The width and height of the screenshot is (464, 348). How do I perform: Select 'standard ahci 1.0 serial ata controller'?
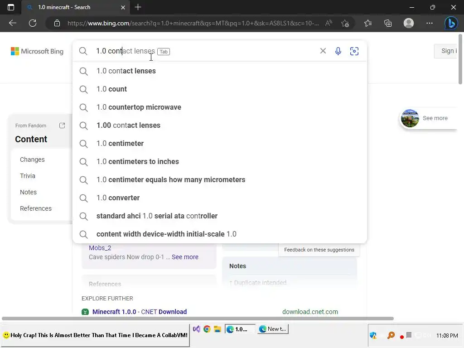click(220, 216)
